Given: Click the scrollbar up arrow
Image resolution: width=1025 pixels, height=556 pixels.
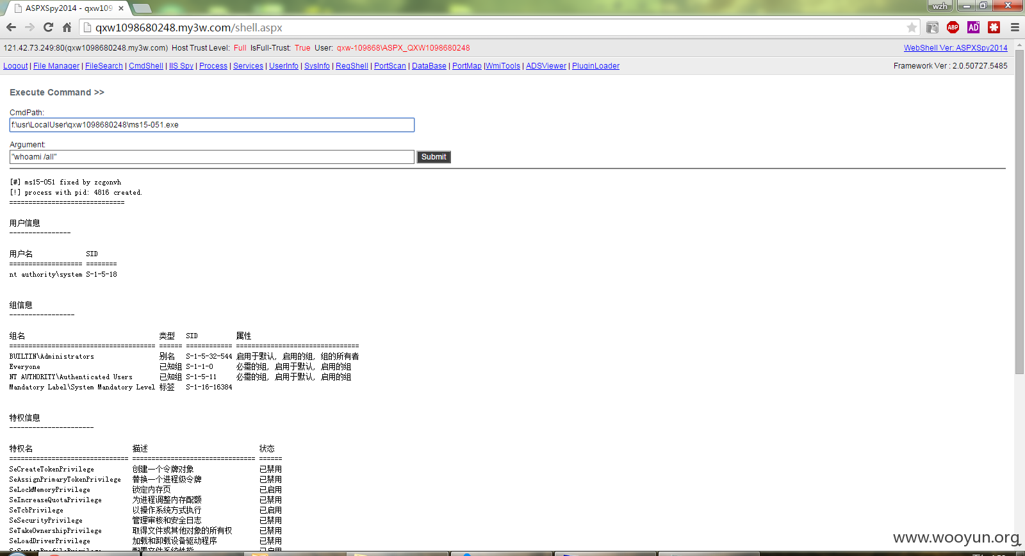Looking at the screenshot, I should [x=1019, y=44].
